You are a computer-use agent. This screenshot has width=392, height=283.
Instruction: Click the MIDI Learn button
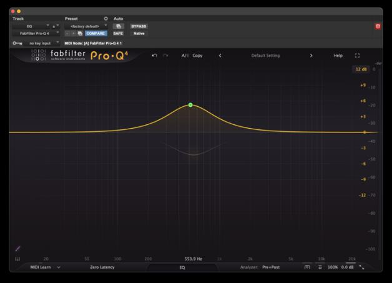click(41, 267)
